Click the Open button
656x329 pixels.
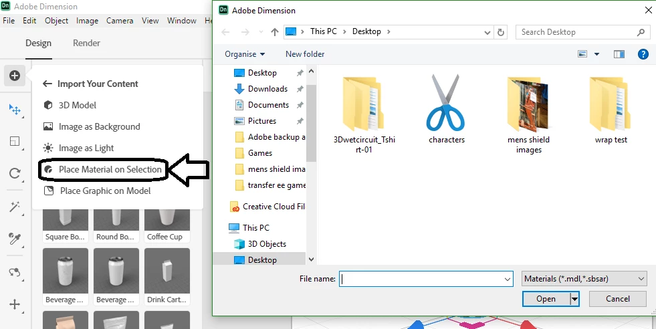pyautogui.click(x=546, y=299)
